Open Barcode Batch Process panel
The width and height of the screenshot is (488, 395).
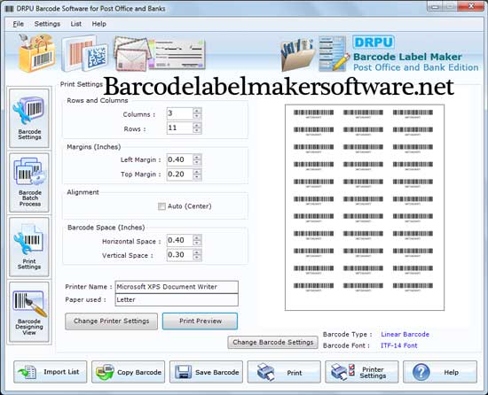29,182
